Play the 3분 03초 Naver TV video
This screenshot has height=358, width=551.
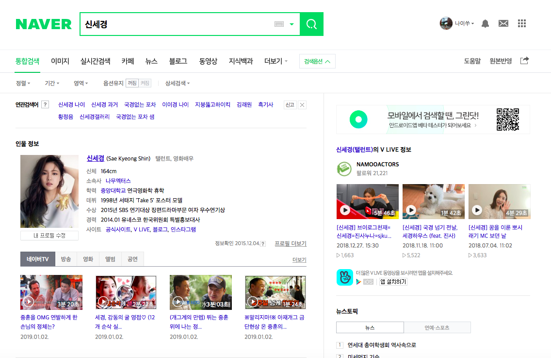pyautogui.click(x=201, y=292)
